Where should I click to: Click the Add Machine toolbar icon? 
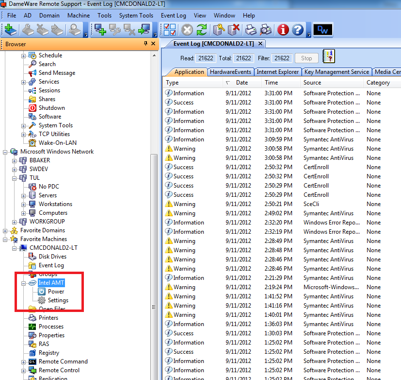point(11,30)
